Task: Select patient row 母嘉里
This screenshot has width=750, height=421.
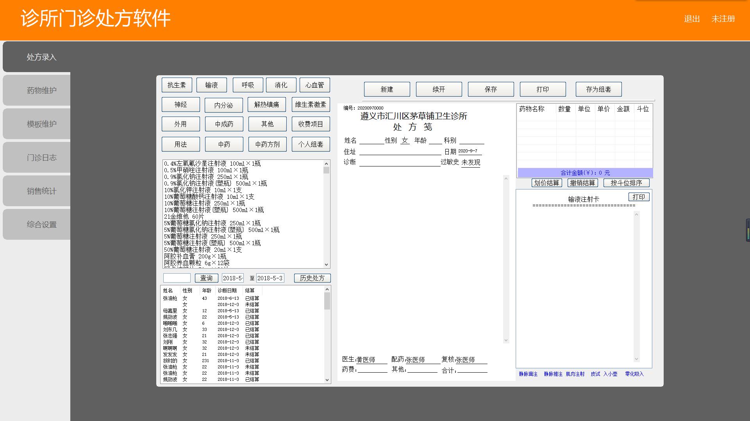Action: [x=170, y=311]
